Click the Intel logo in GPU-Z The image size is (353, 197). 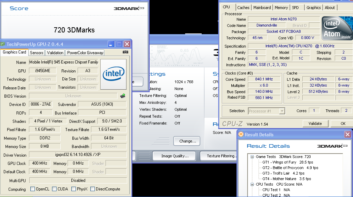(x=113, y=74)
